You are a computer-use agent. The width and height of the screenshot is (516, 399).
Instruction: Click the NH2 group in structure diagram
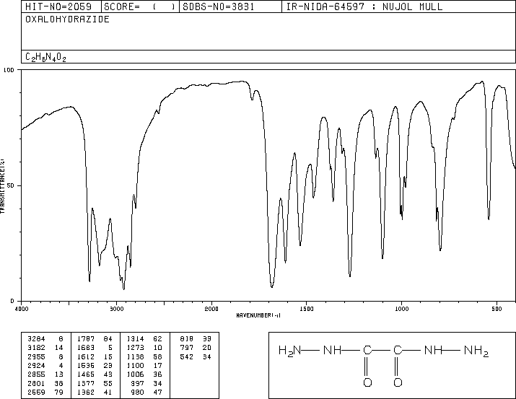[476, 351]
